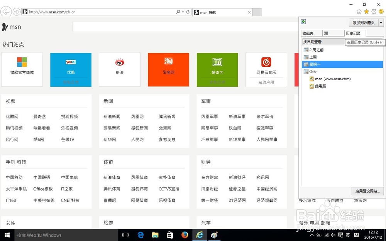The image size is (386, 241).
Task: Click the Wi-Fi network tray icon
Action: (x=327, y=235)
